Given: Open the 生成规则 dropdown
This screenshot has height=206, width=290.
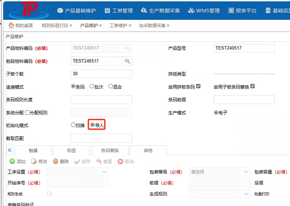Looking at the screenshot, I should [246, 194].
